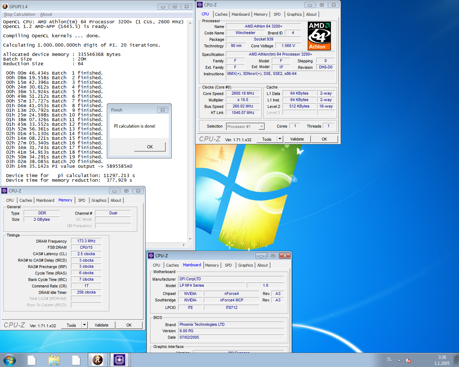Click the Code Name Winchester field
459x367 pixels.
pos(245,33)
